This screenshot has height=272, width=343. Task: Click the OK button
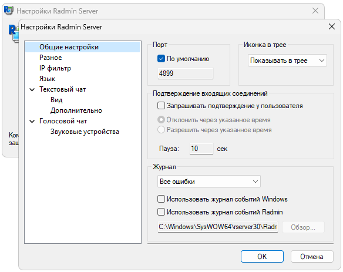point(262,257)
